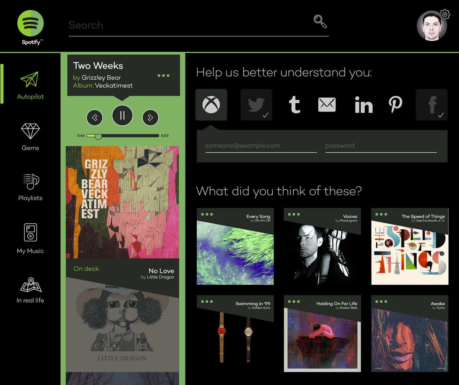The width and height of the screenshot is (459, 385).
Task: Open options dots on Every Song card
Action: point(207,215)
